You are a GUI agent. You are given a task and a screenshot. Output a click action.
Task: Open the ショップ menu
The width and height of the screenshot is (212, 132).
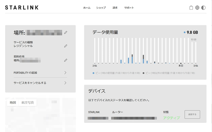(101, 8)
